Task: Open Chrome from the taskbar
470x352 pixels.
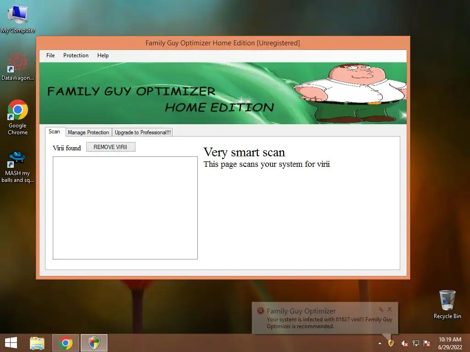Action: (x=66, y=343)
